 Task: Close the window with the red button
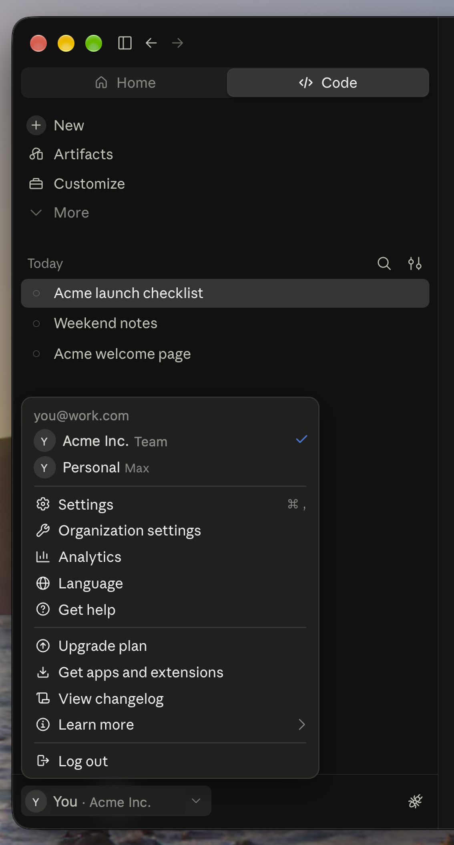pos(38,43)
